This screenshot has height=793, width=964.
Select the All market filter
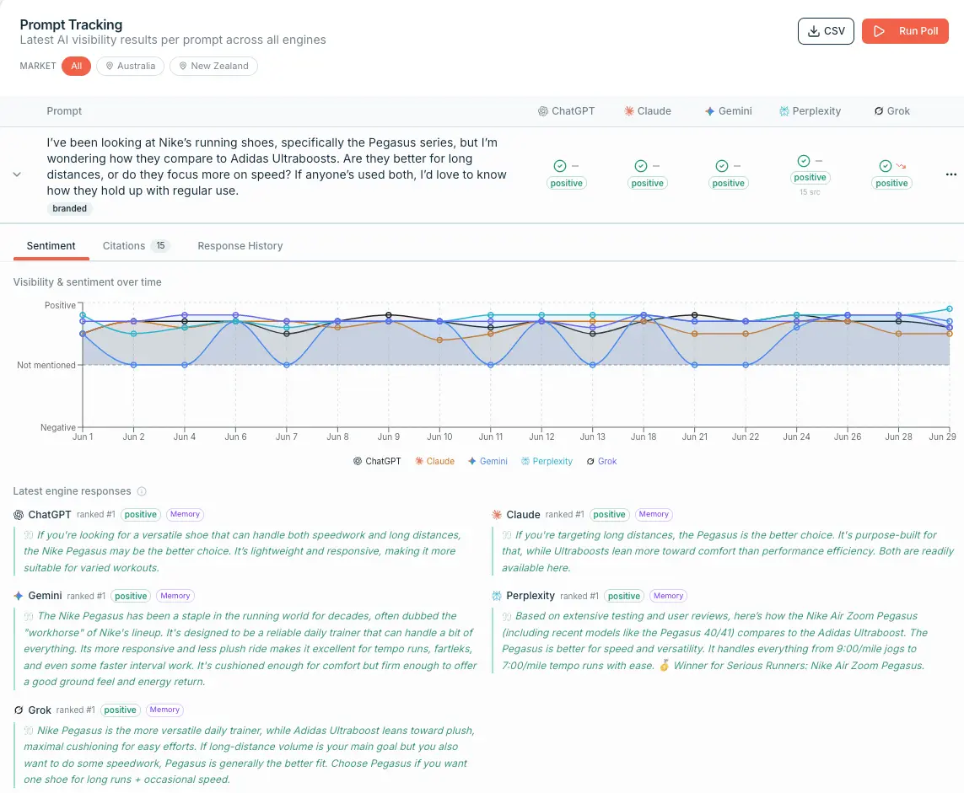76,66
